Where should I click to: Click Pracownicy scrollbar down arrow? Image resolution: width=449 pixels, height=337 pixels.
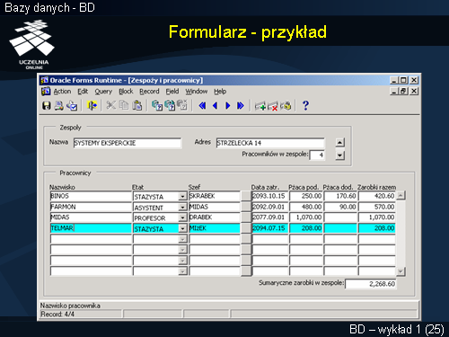point(401,271)
